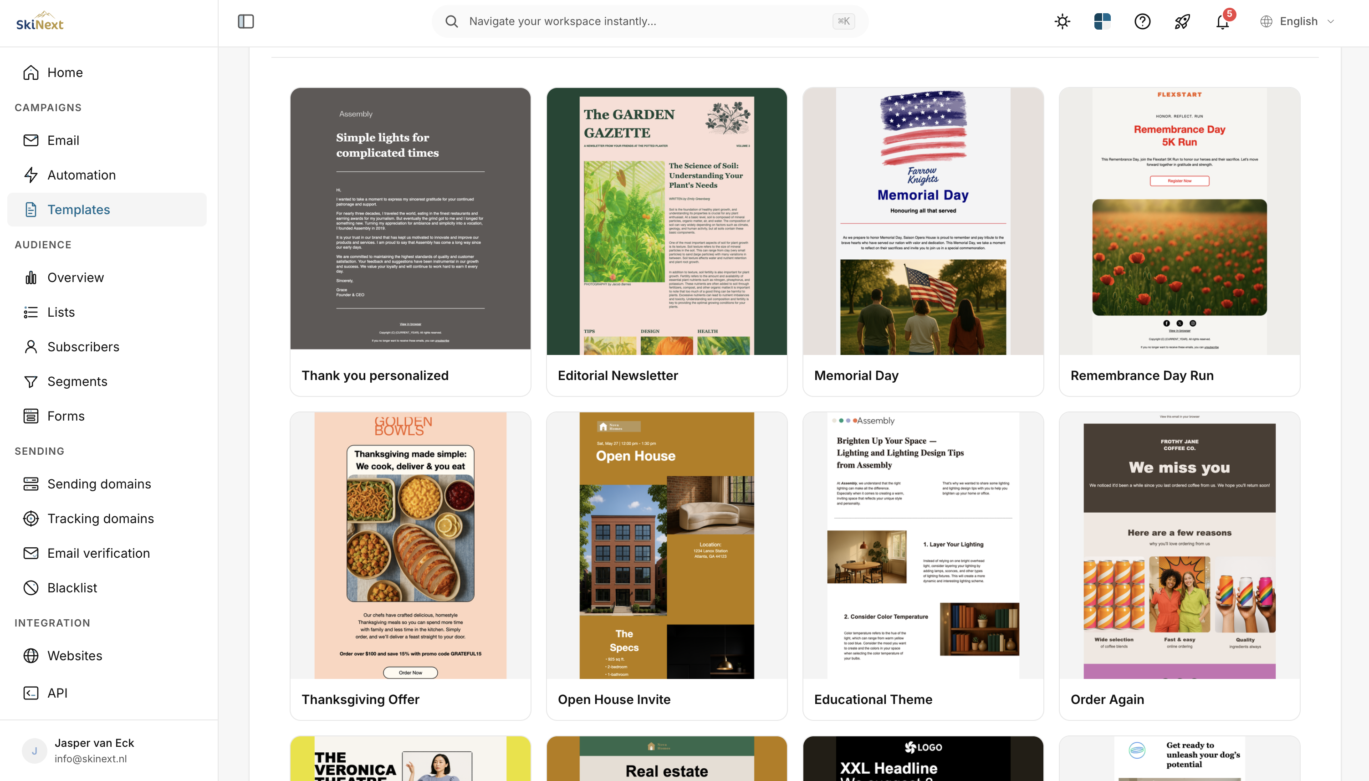Click the "Order Again" card title
The image size is (1369, 781).
pyautogui.click(x=1107, y=699)
